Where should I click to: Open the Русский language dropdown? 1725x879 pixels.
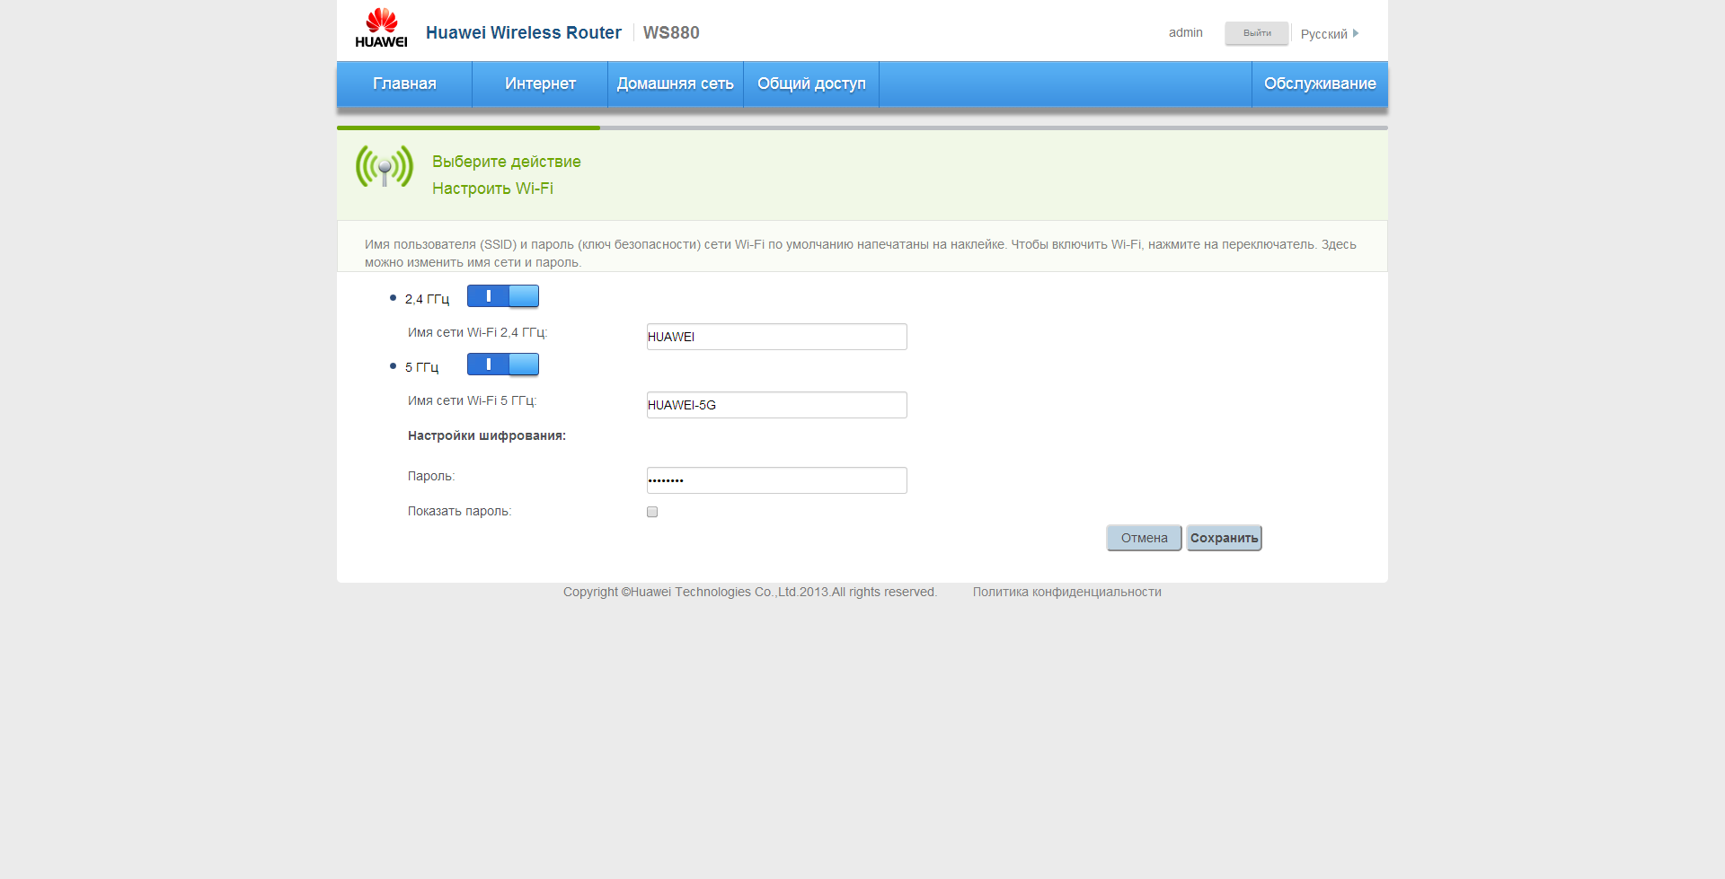pyautogui.click(x=1330, y=34)
